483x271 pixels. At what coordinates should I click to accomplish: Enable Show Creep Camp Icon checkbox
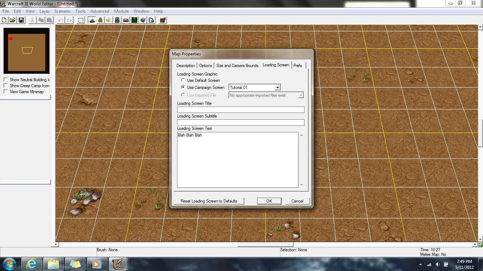(x=6, y=86)
